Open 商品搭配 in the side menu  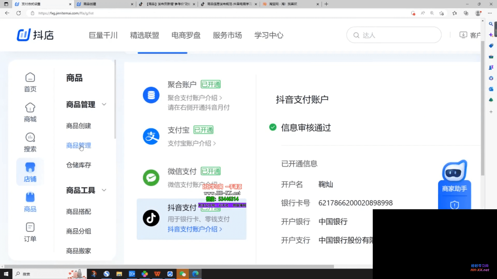[79, 212]
